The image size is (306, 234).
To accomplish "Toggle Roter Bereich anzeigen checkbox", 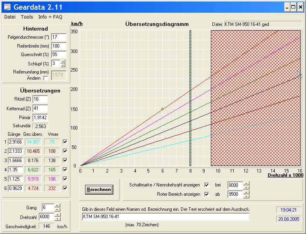I will click(x=207, y=194).
